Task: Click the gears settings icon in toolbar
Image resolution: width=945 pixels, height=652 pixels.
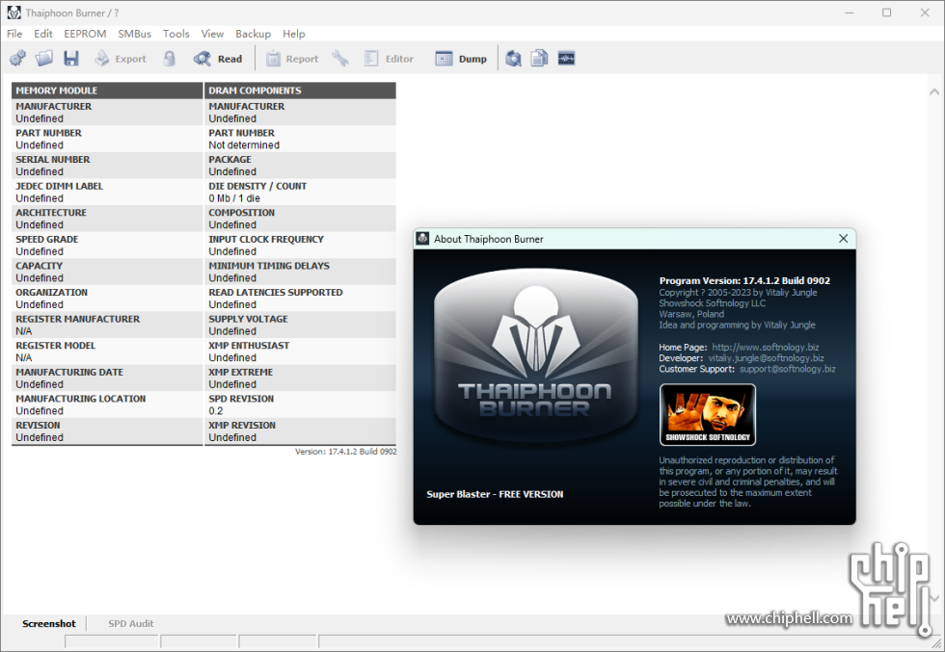Action: tap(17, 59)
